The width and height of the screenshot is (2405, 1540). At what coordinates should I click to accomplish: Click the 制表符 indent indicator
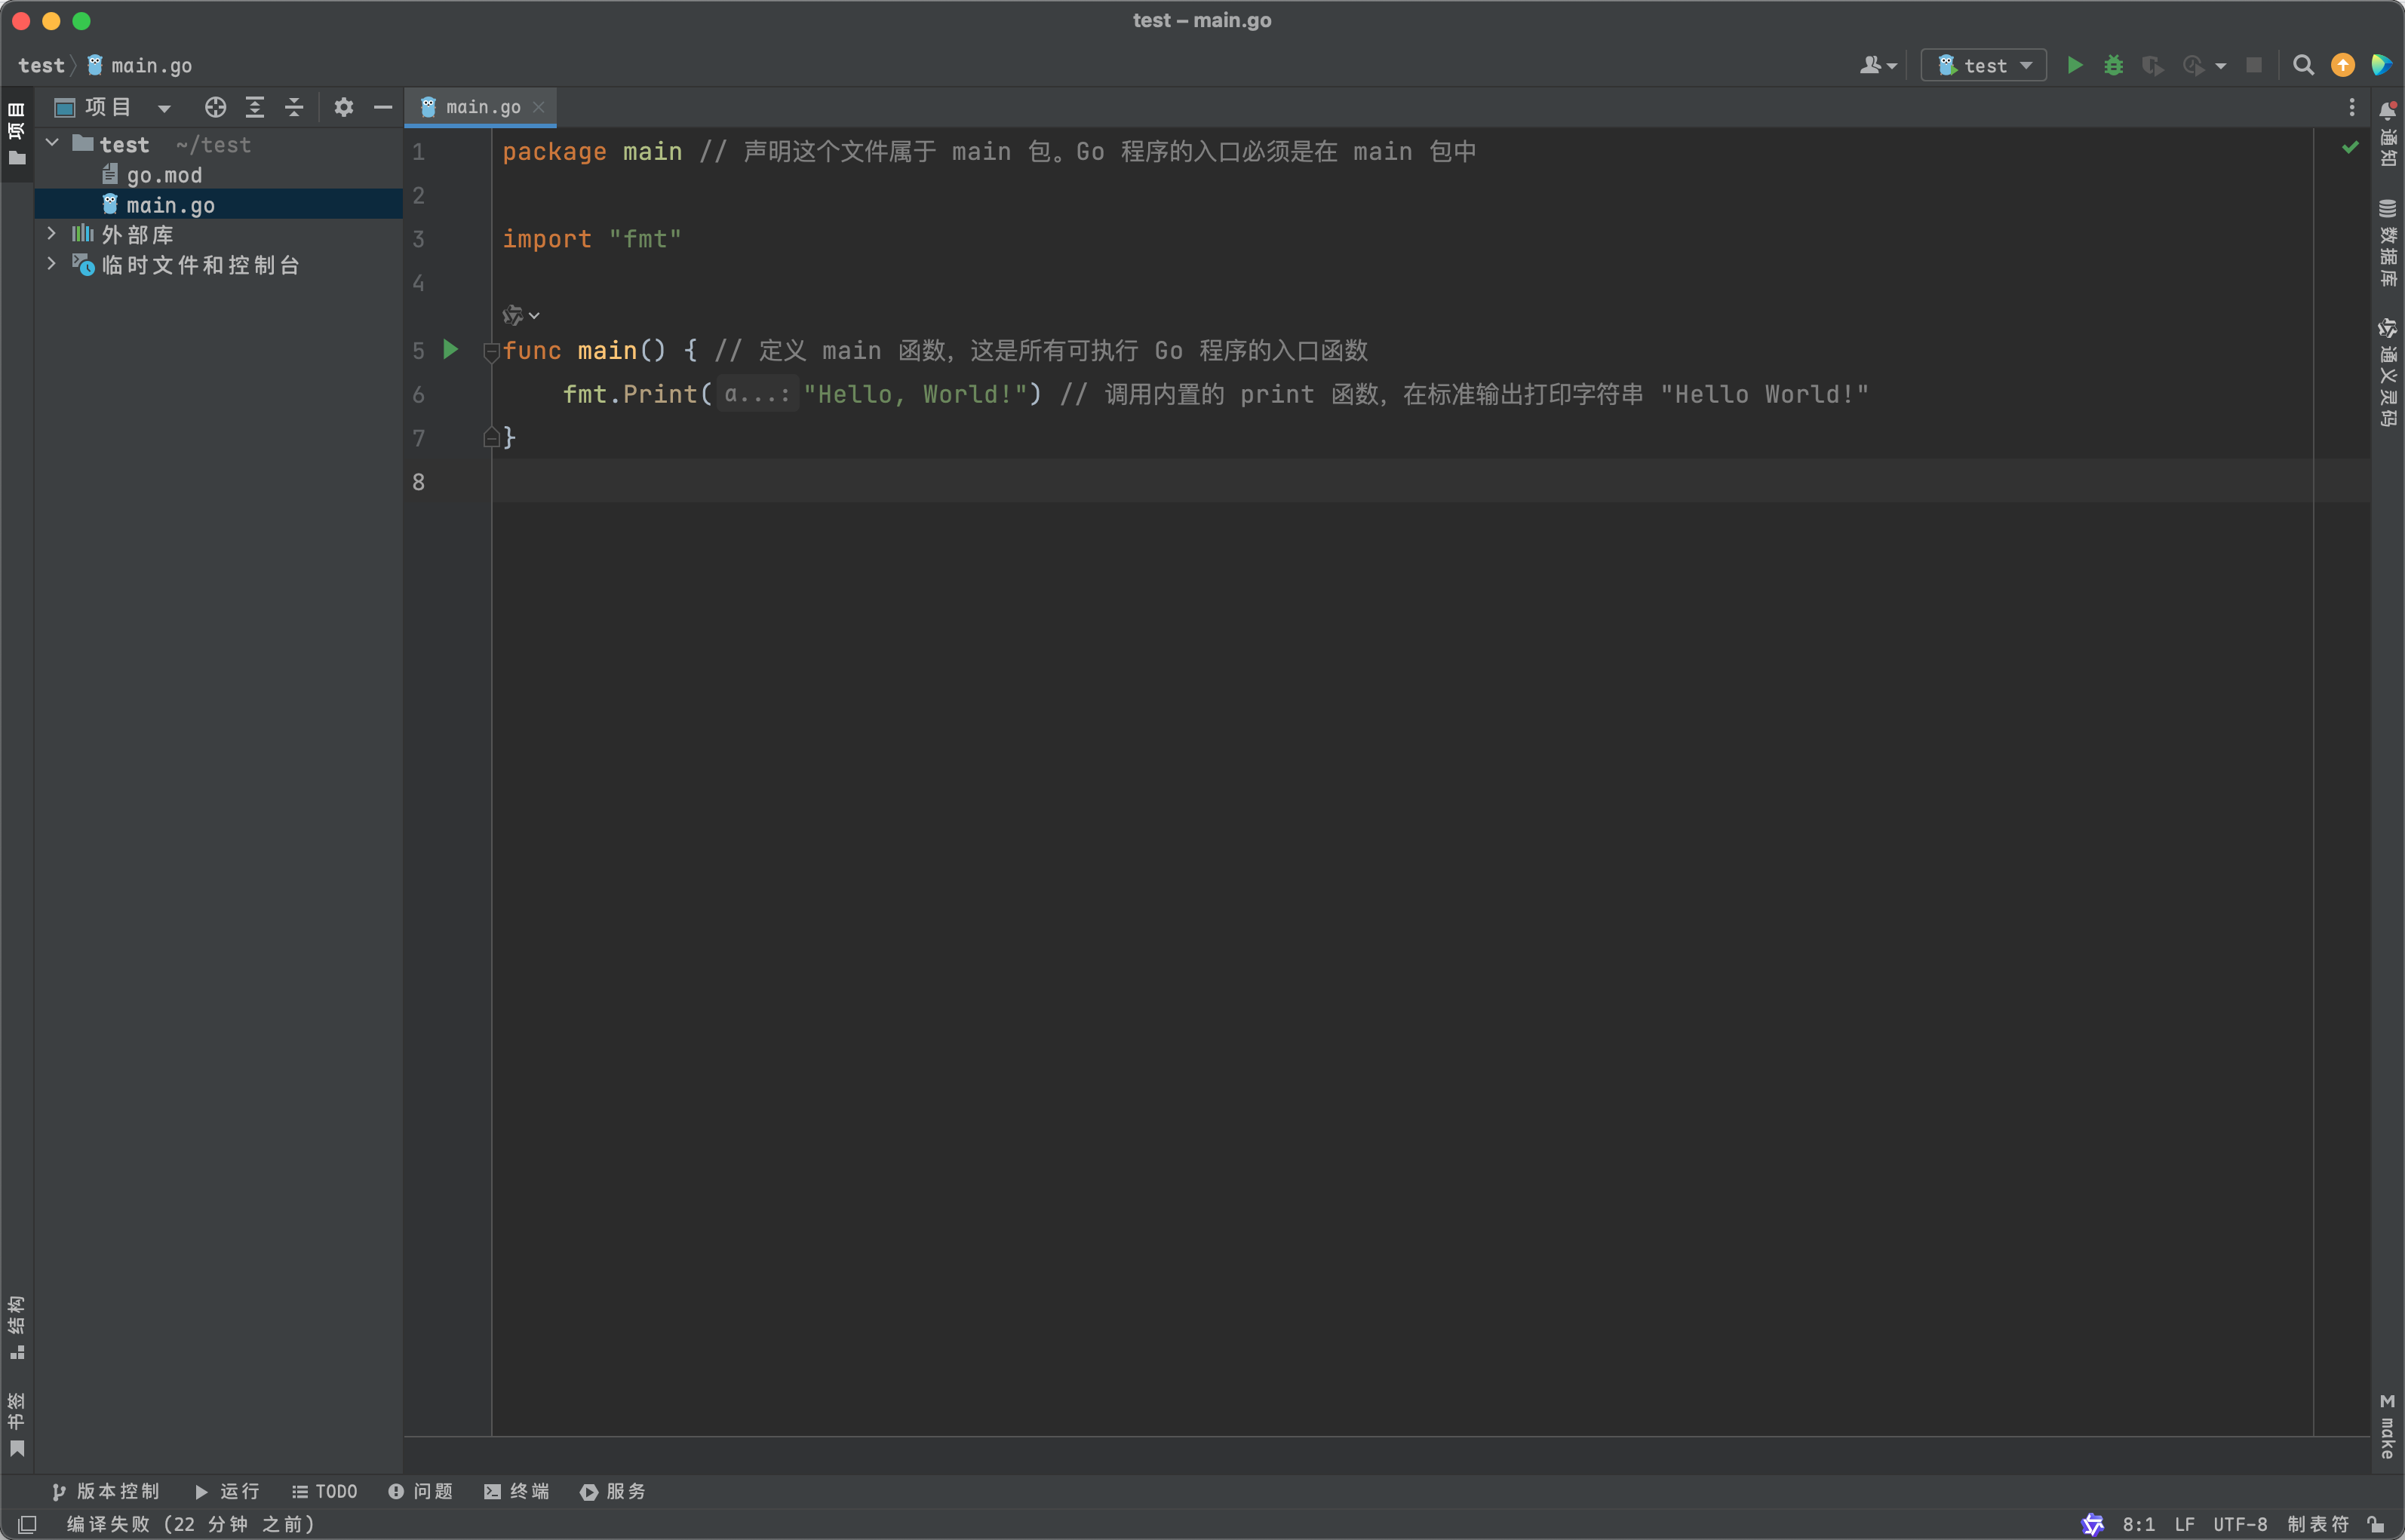click(2318, 1524)
